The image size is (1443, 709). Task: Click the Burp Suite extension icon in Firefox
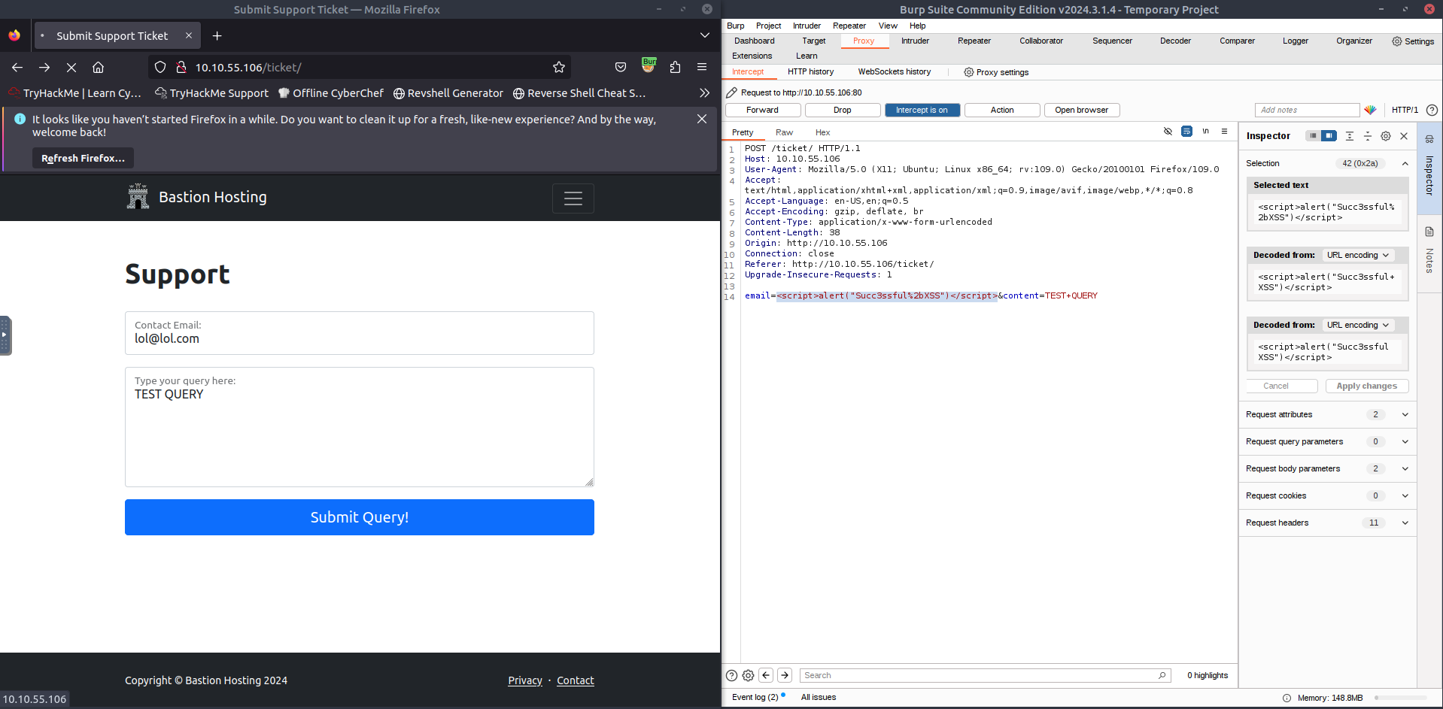649,66
